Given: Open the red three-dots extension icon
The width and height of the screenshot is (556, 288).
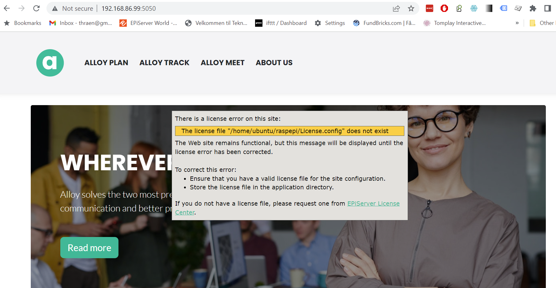Looking at the screenshot, I should click(x=430, y=8).
